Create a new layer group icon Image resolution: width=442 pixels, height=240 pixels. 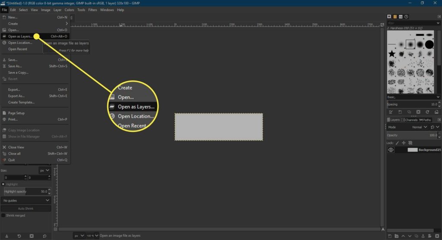pos(396,236)
